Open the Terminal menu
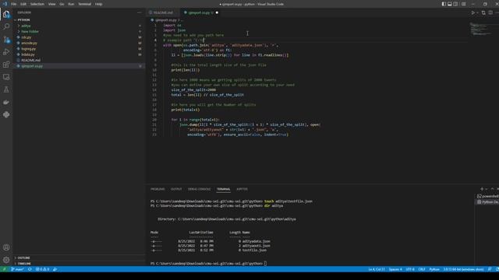The image size is (499, 280). click(x=85, y=4)
